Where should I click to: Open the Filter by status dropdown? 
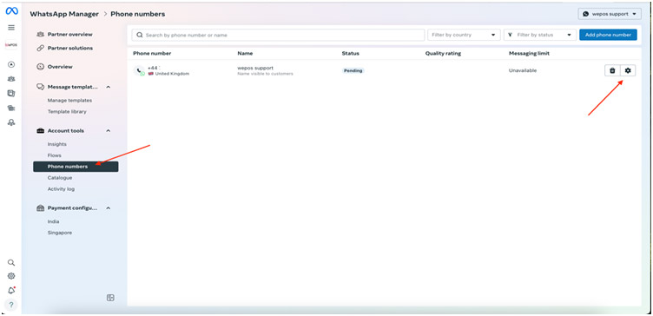click(540, 35)
